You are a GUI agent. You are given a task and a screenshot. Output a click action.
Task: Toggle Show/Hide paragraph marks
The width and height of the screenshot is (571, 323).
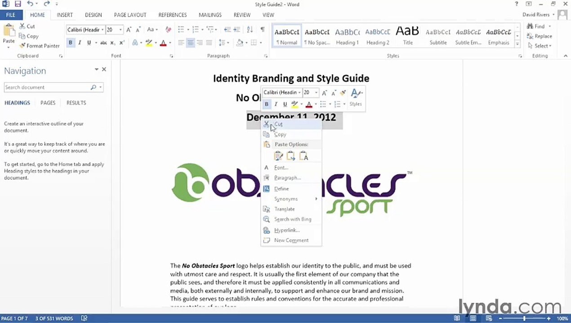(x=263, y=30)
